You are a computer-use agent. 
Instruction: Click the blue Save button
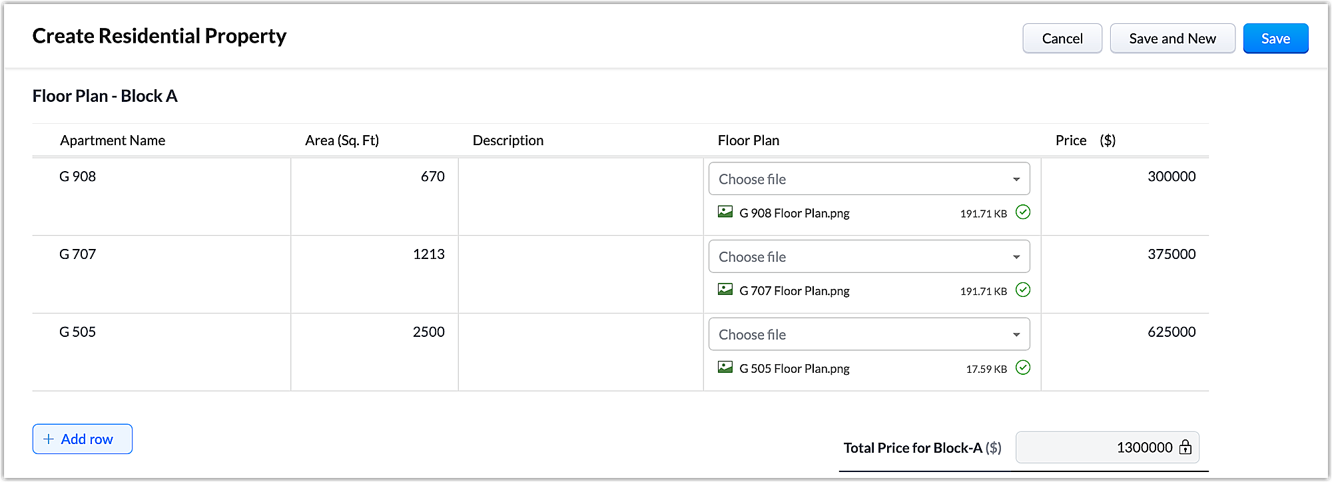point(1275,39)
